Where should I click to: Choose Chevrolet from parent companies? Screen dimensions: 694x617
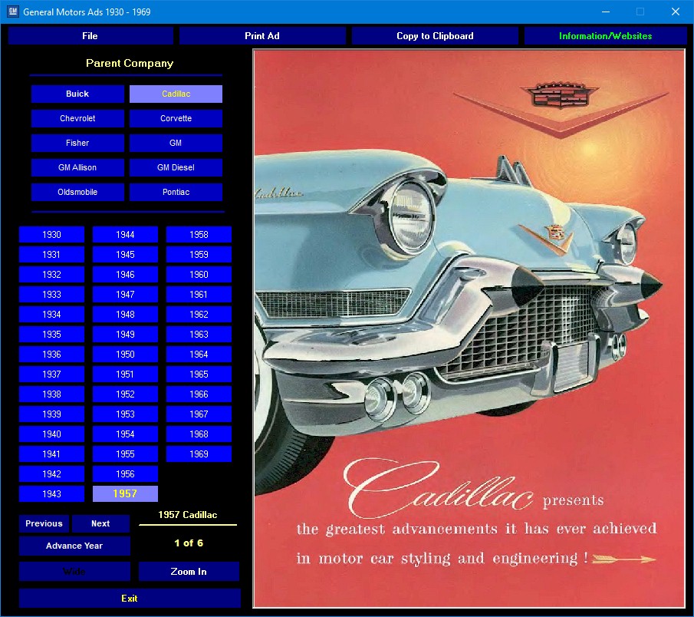77,118
